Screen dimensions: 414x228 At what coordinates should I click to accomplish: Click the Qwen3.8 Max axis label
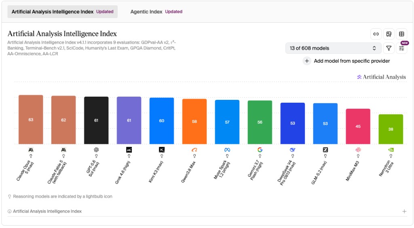click(188, 172)
